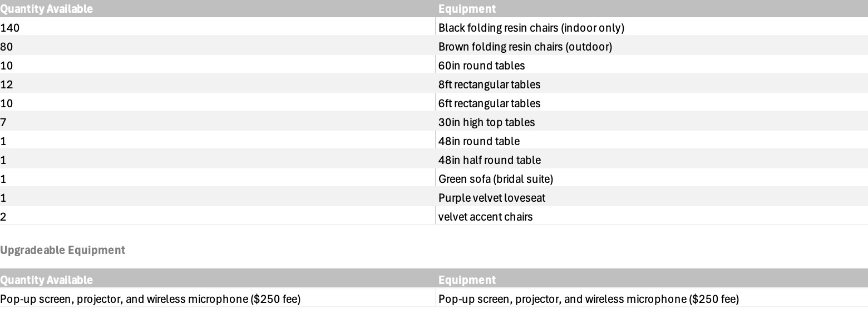Select the Green sofa (bridal suite) cell
The height and width of the screenshot is (309, 868).
[x=495, y=179]
